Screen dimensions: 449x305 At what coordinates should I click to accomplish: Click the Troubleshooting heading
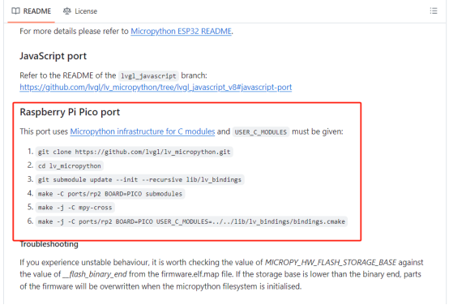click(49, 244)
